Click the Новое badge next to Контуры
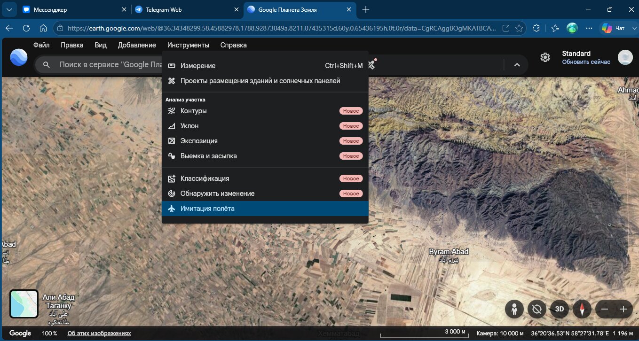The image size is (639, 341). [x=351, y=111]
